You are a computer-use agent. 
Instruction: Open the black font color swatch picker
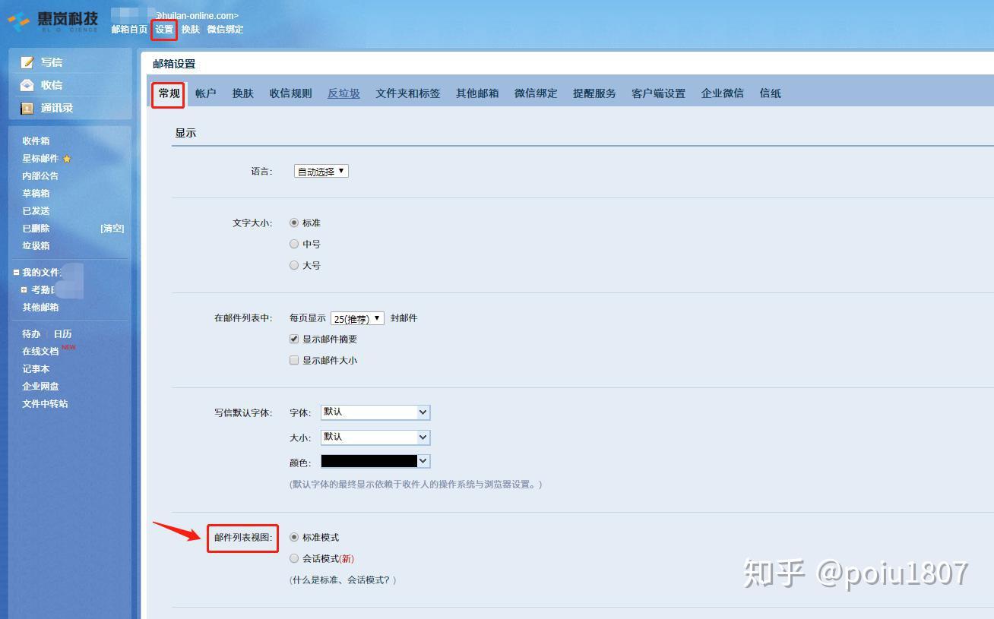click(375, 461)
